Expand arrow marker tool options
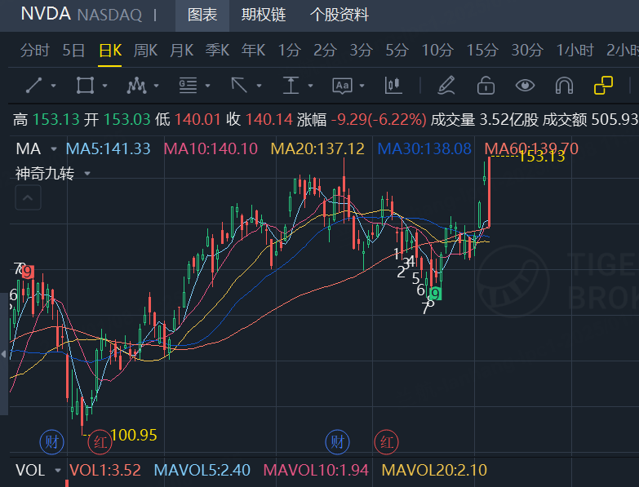 259,86
